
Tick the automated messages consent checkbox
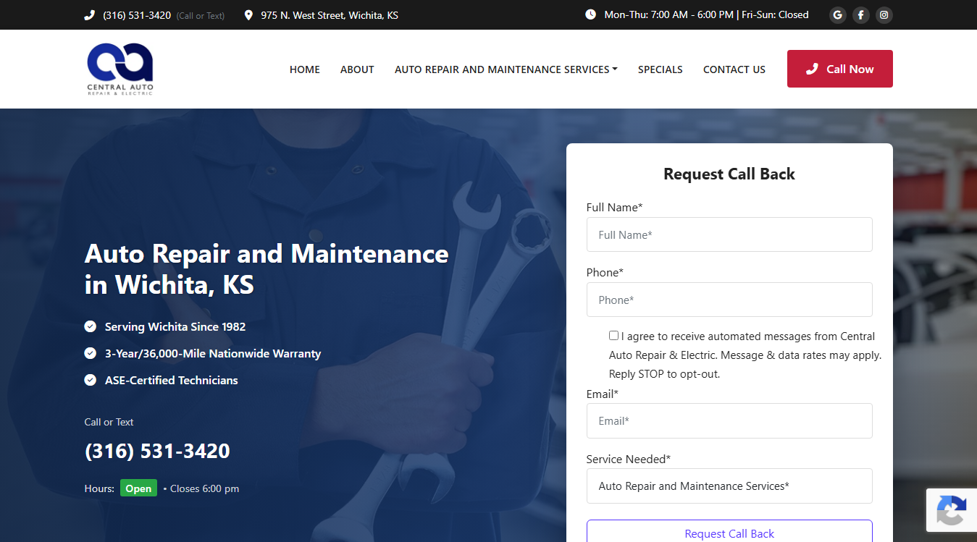[614, 336]
